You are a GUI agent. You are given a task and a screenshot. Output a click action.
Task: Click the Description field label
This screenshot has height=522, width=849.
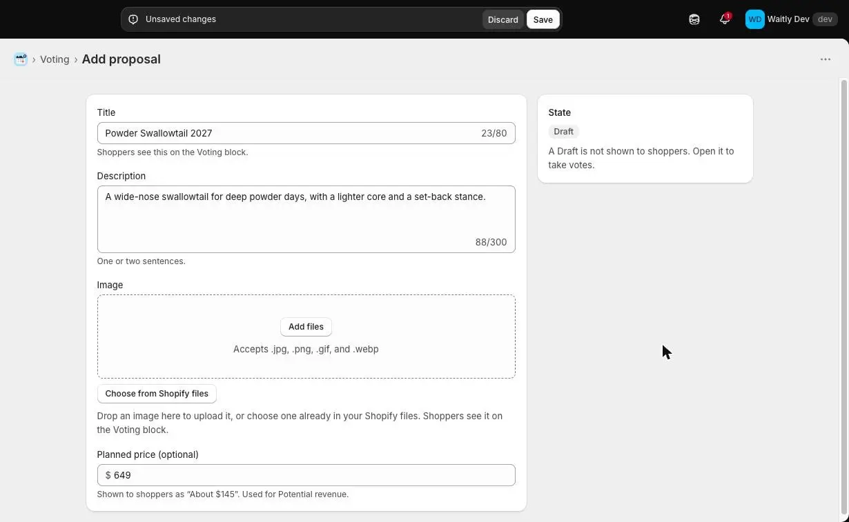tap(121, 176)
